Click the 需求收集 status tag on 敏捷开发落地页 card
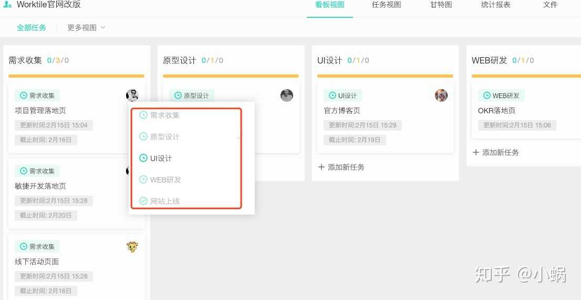This screenshot has width=581, height=300. (x=37, y=171)
